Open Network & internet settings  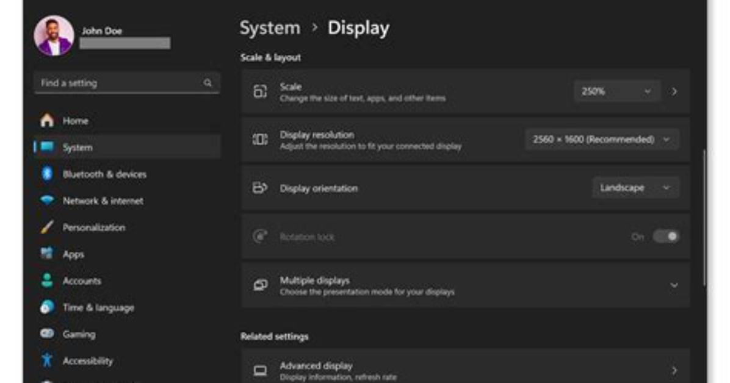click(x=103, y=201)
